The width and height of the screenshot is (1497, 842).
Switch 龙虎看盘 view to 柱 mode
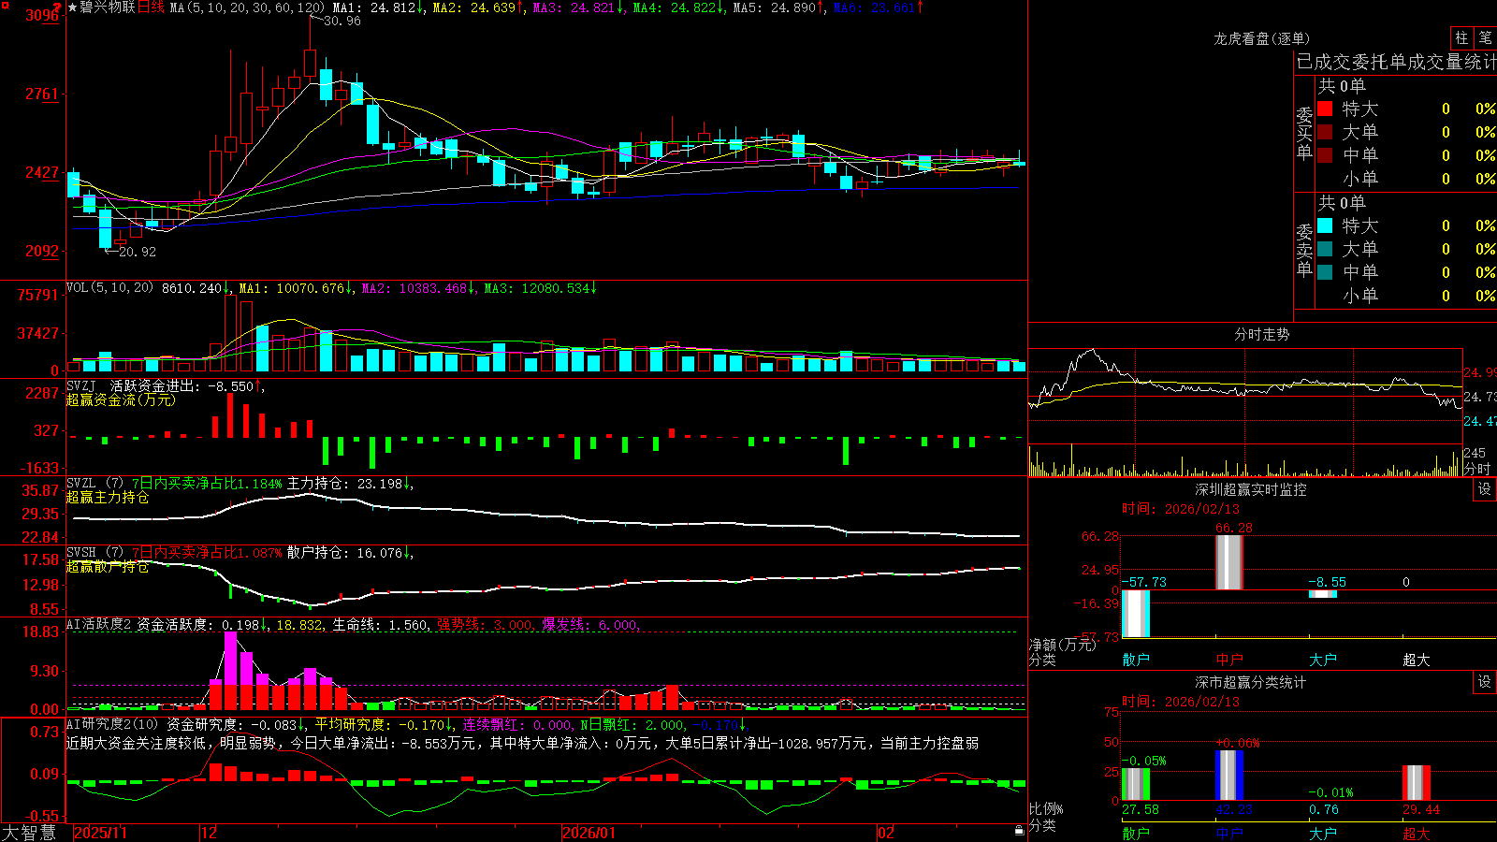click(x=1461, y=38)
